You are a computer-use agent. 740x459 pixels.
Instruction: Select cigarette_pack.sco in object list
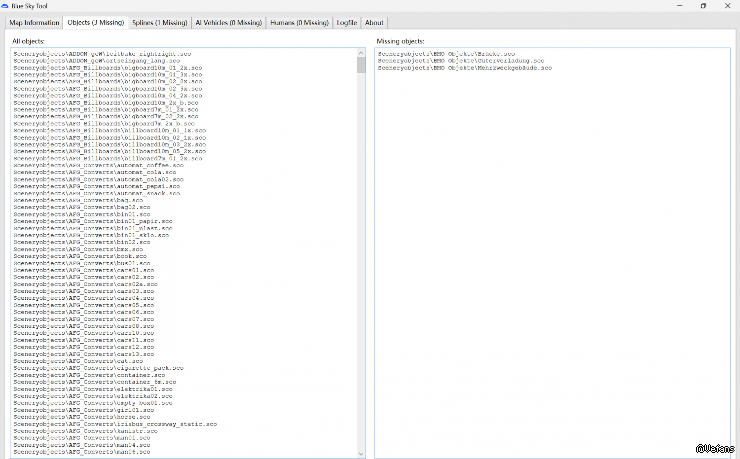[98, 368]
